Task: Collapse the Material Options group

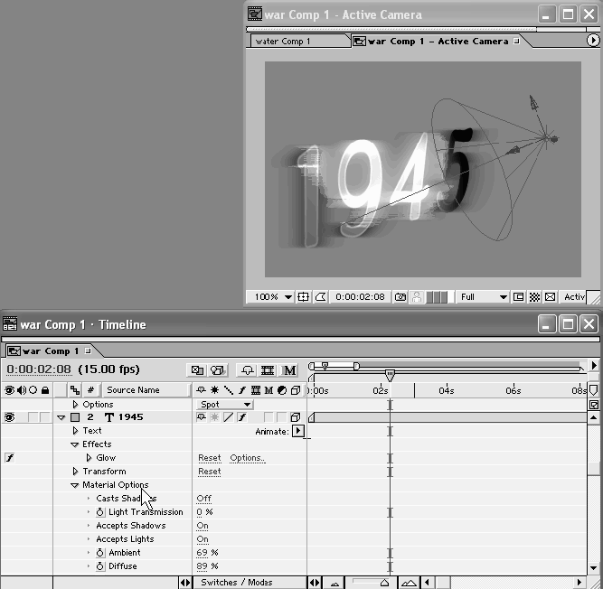Action: tap(75, 485)
